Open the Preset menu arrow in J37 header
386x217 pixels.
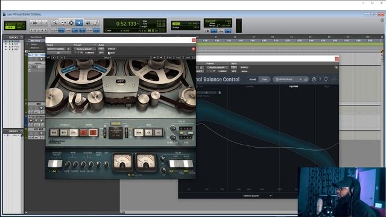pyautogui.click(x=95, y=45)
